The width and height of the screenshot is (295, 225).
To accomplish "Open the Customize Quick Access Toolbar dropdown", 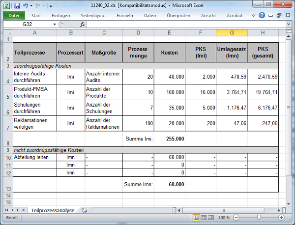I will pyautogui.click(x=51, y=6).
